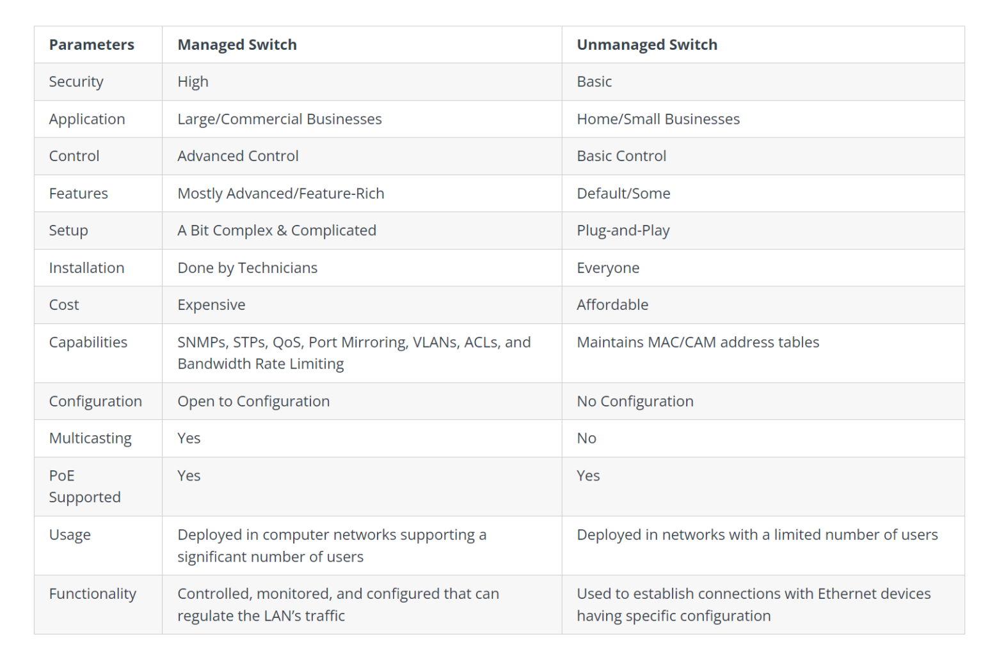Screen dimensions: 983x648
Task: Select the "Managed Switch" column header
Action: (x=237, y=45)
